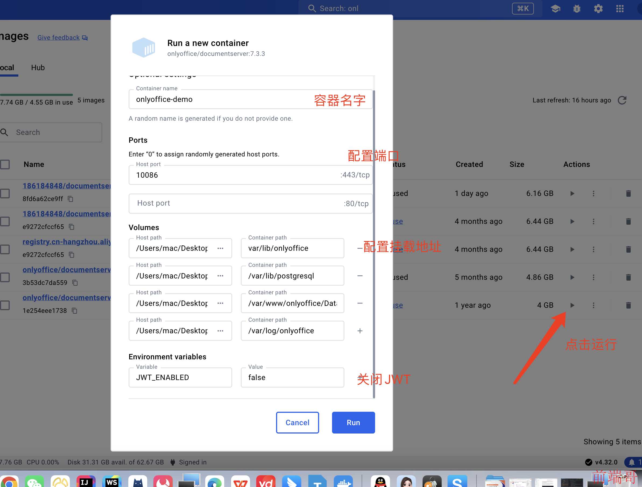The width and height of the screenshot is (642, 487).
Task: Focus the empty 80/tcp host port field
Action: pos(251,203)
